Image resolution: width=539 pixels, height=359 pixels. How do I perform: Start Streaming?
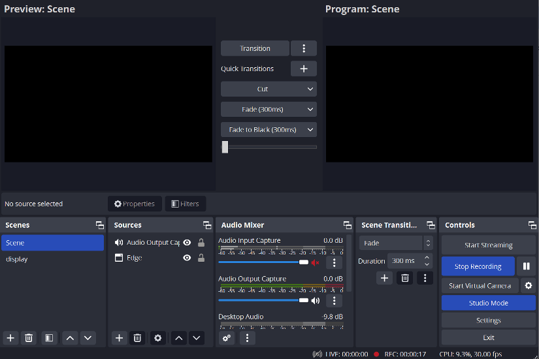pyautogui.click(x=489, y=245)
